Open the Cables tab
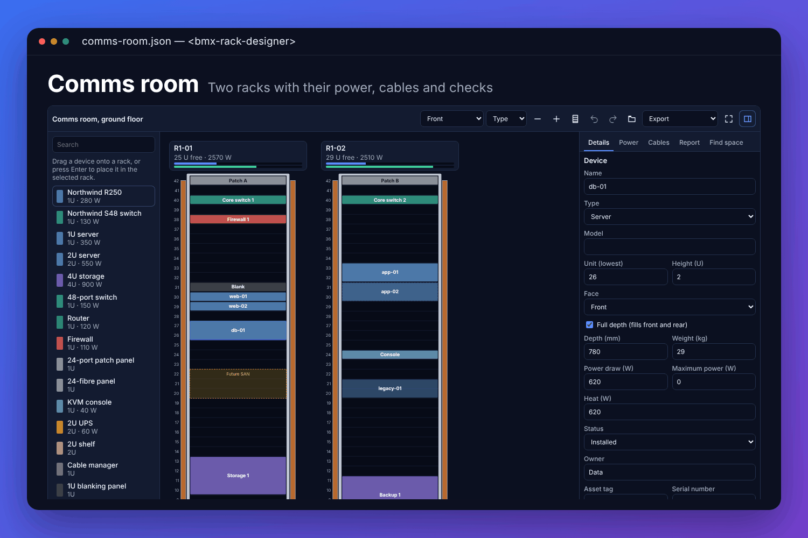Screen dimensions: 808x538 [659, 143]
